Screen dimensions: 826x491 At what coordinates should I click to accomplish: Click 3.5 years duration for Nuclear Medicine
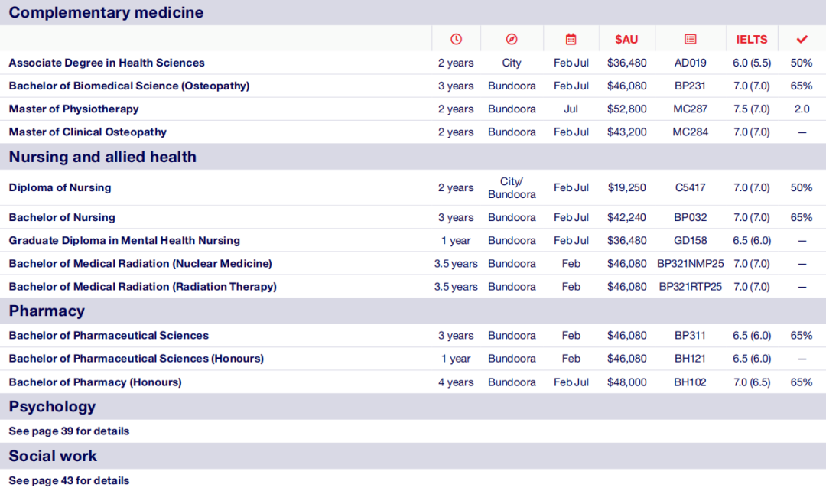(456, 263)
